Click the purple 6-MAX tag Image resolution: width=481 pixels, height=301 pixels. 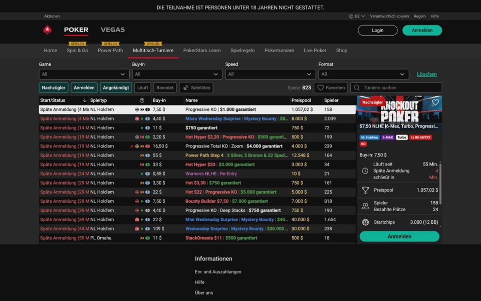pyautogui.click(x=388, y=137)
